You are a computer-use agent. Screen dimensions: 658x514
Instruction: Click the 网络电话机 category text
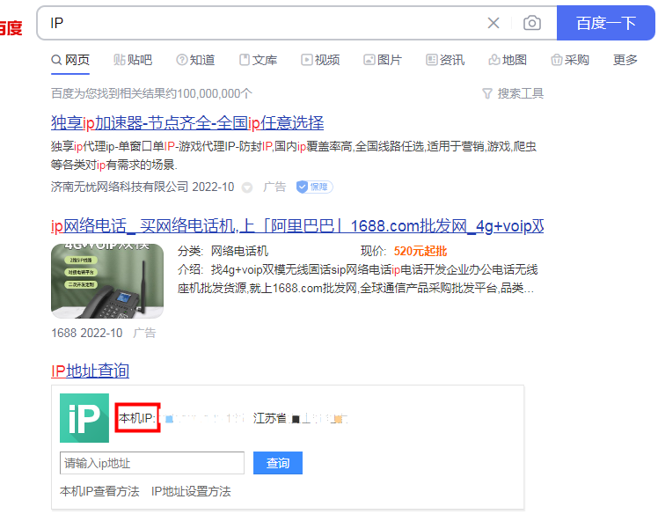[x=239, y=251]
